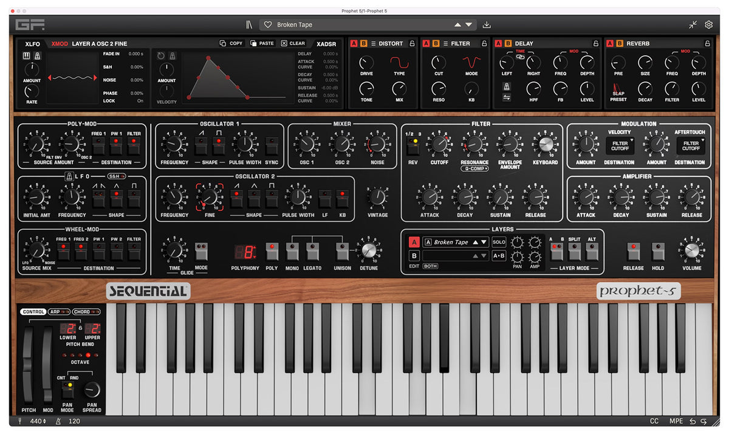Screen dimensions: 729x437
Task: Click the COPY button
Action: pyautogui.click(x=231, y=43)
